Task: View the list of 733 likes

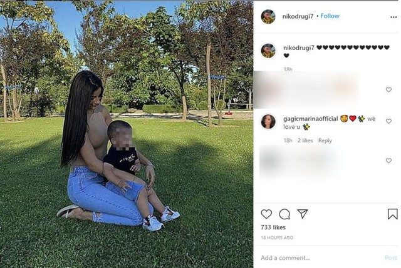Action: click(x=273, y=227)
